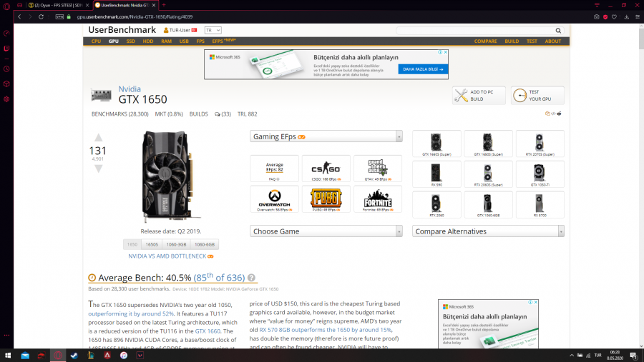Click the UserBenchmark search input field

point(476,30)
